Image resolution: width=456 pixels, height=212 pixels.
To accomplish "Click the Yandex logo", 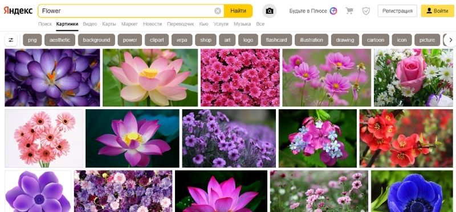I will pyautogui.click(x=18, y=11).
